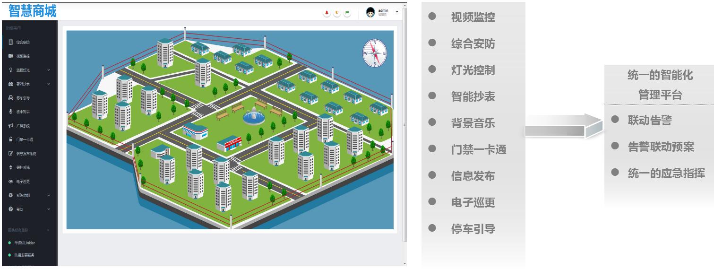Viewport: 714px width, 269px height.
Task: Click the fountain in the map center
Action: (x=254, y=116)
